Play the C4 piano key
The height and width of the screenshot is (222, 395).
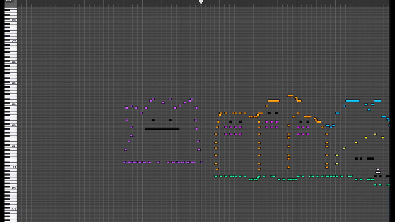11,104
